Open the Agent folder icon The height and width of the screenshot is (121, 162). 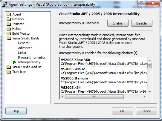click(x=9, y=14)
